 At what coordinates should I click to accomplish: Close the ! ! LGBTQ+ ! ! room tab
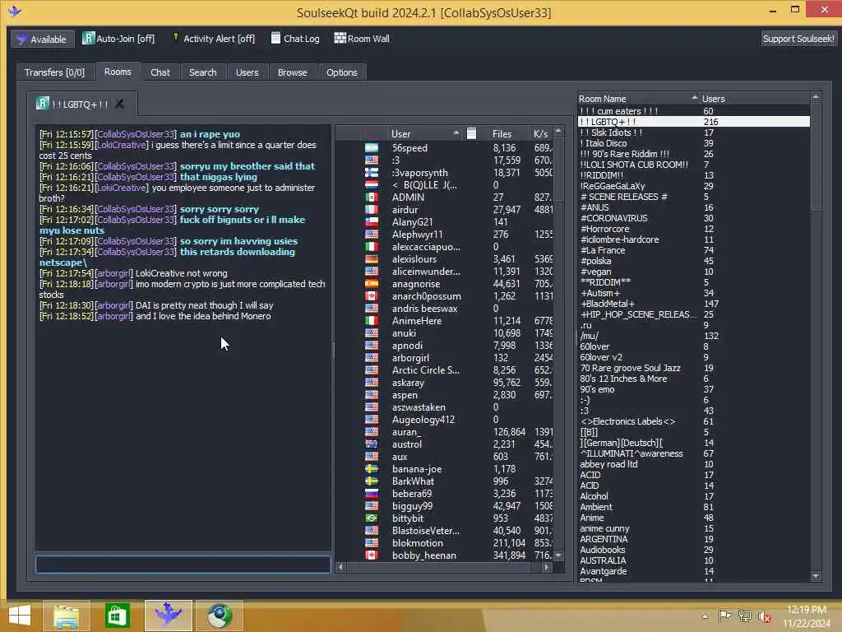pos(120,104)
